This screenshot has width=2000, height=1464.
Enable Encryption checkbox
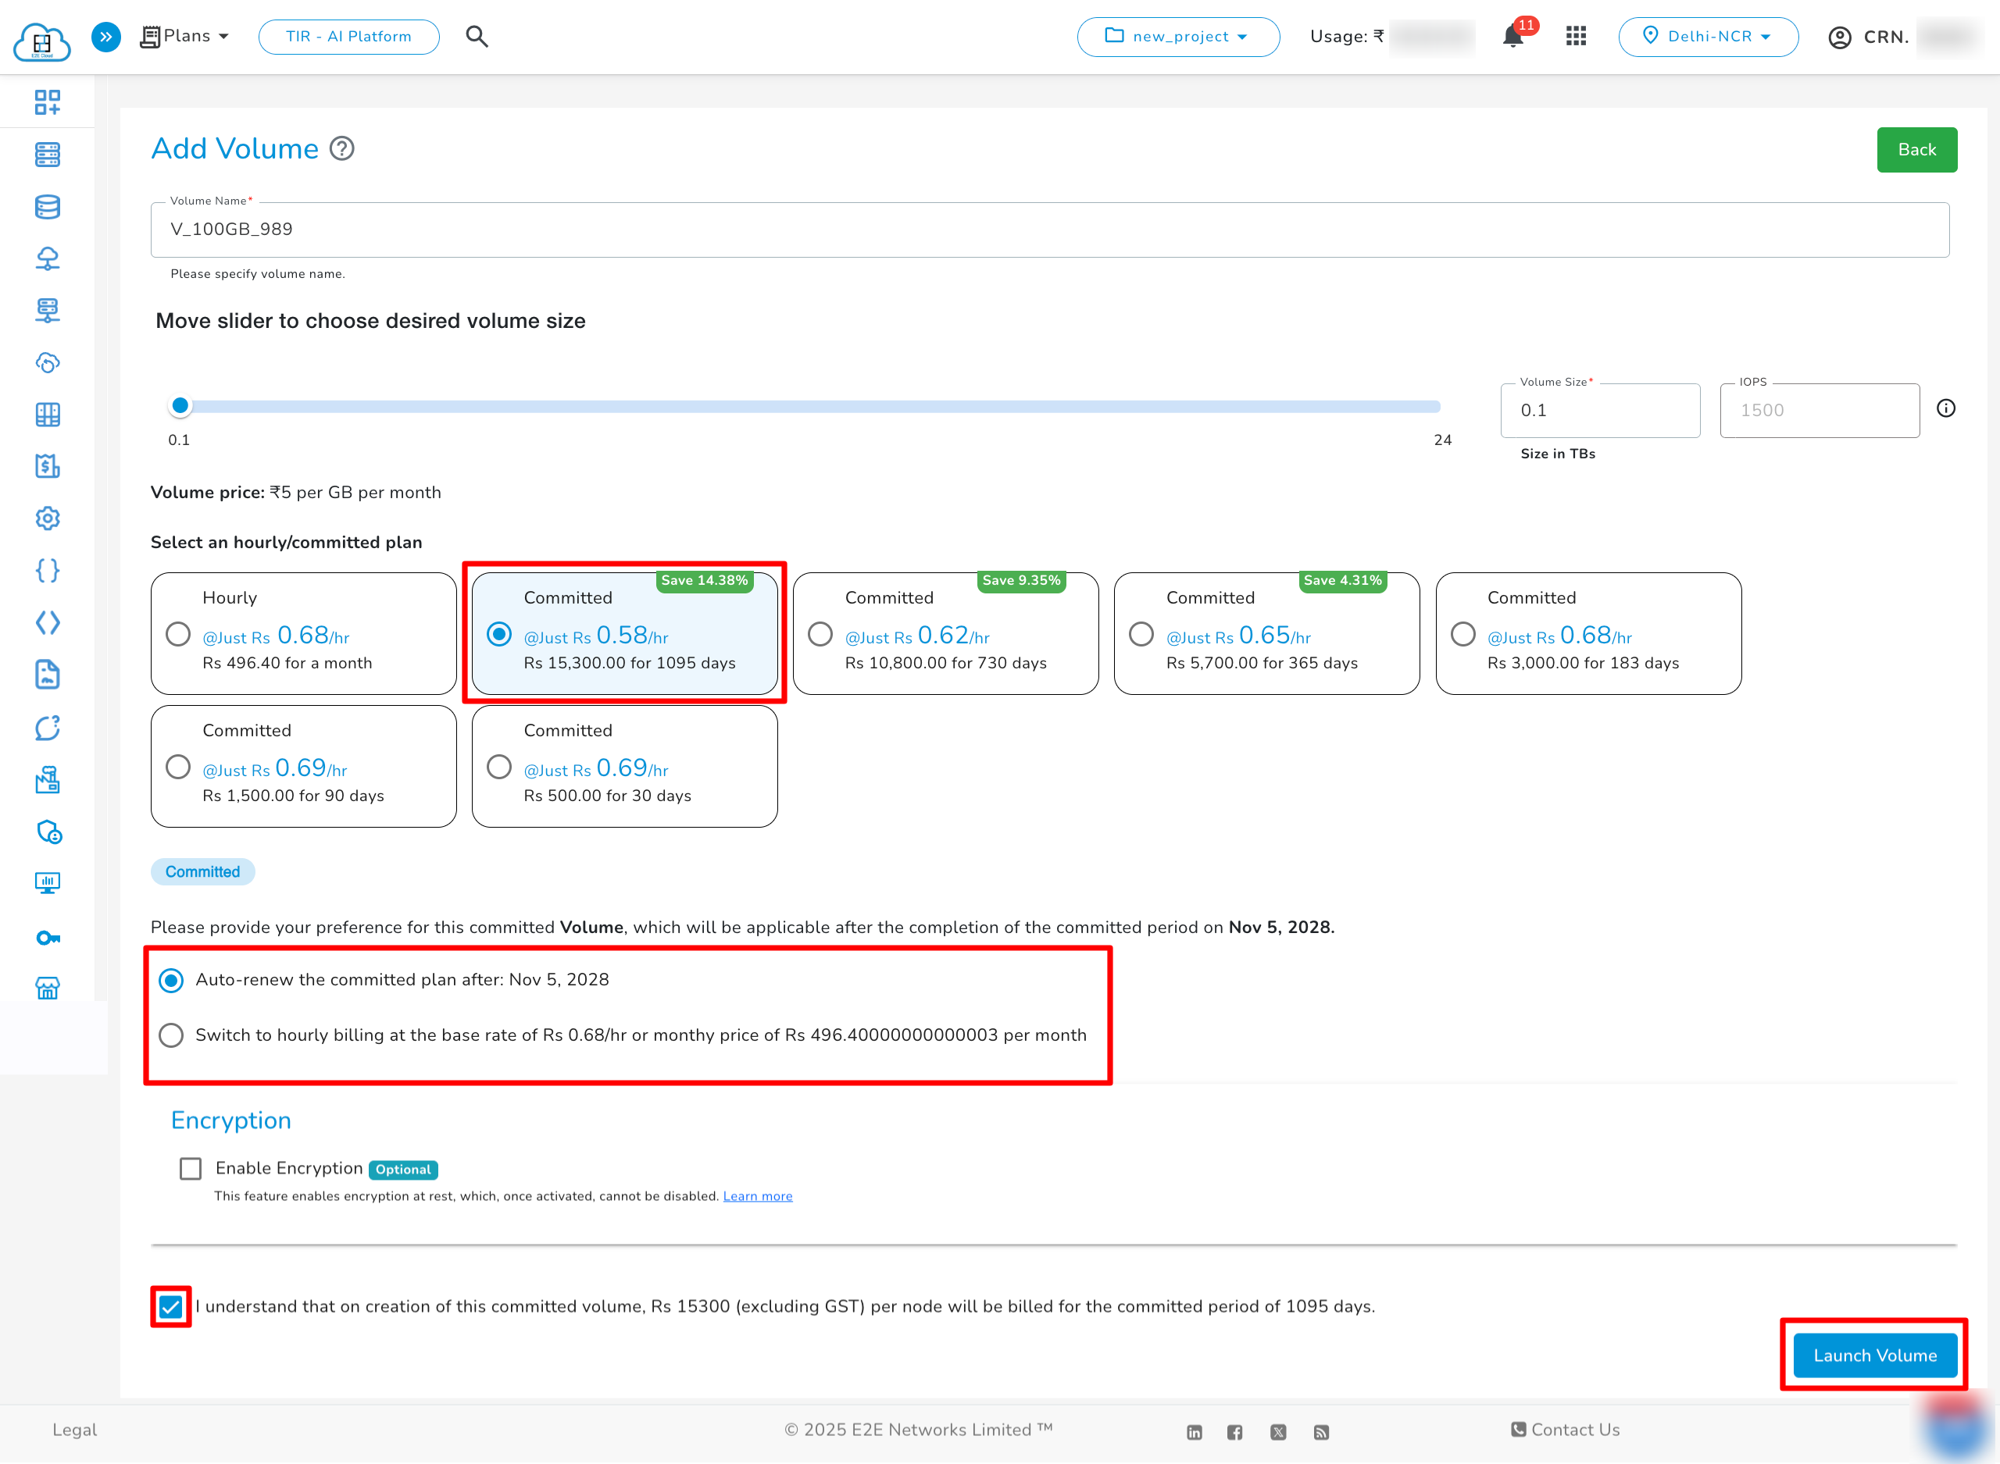pyautogui.click(x=191, y=1168)
